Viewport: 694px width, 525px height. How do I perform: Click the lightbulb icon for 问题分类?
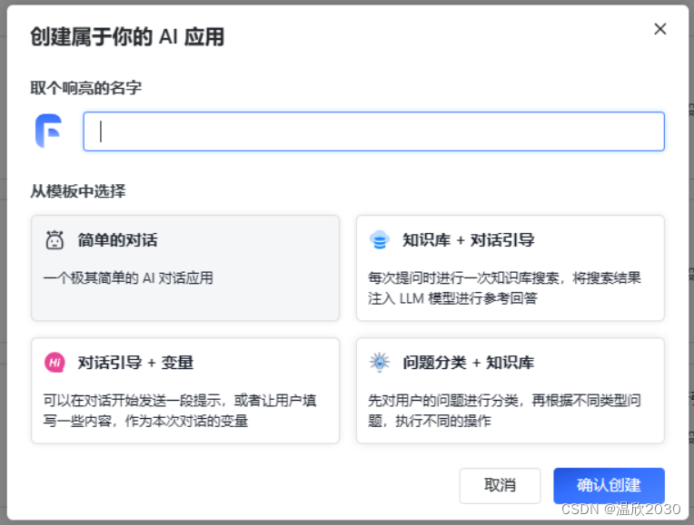(380, 363)
